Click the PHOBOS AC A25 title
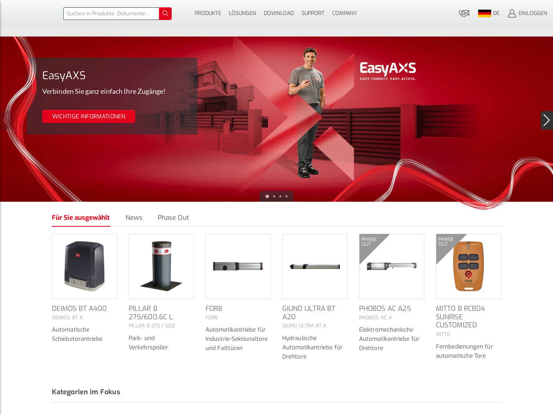Screen dimensions: 553x415 coord(385,309)
